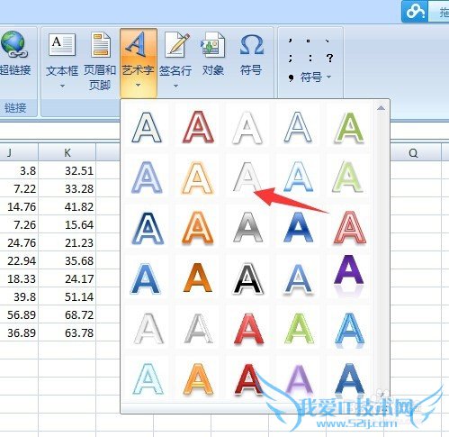
Task: Choose light blue outline WordArt, second row
Action: [x=147, y=177]
